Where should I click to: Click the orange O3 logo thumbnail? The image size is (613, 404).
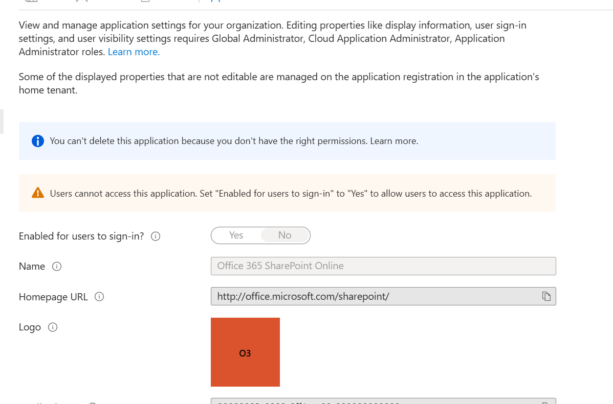[245, 352]
